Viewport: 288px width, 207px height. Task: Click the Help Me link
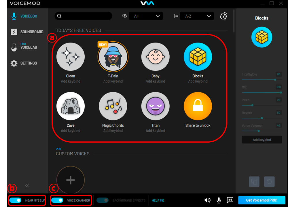click(x=158, y=200)
